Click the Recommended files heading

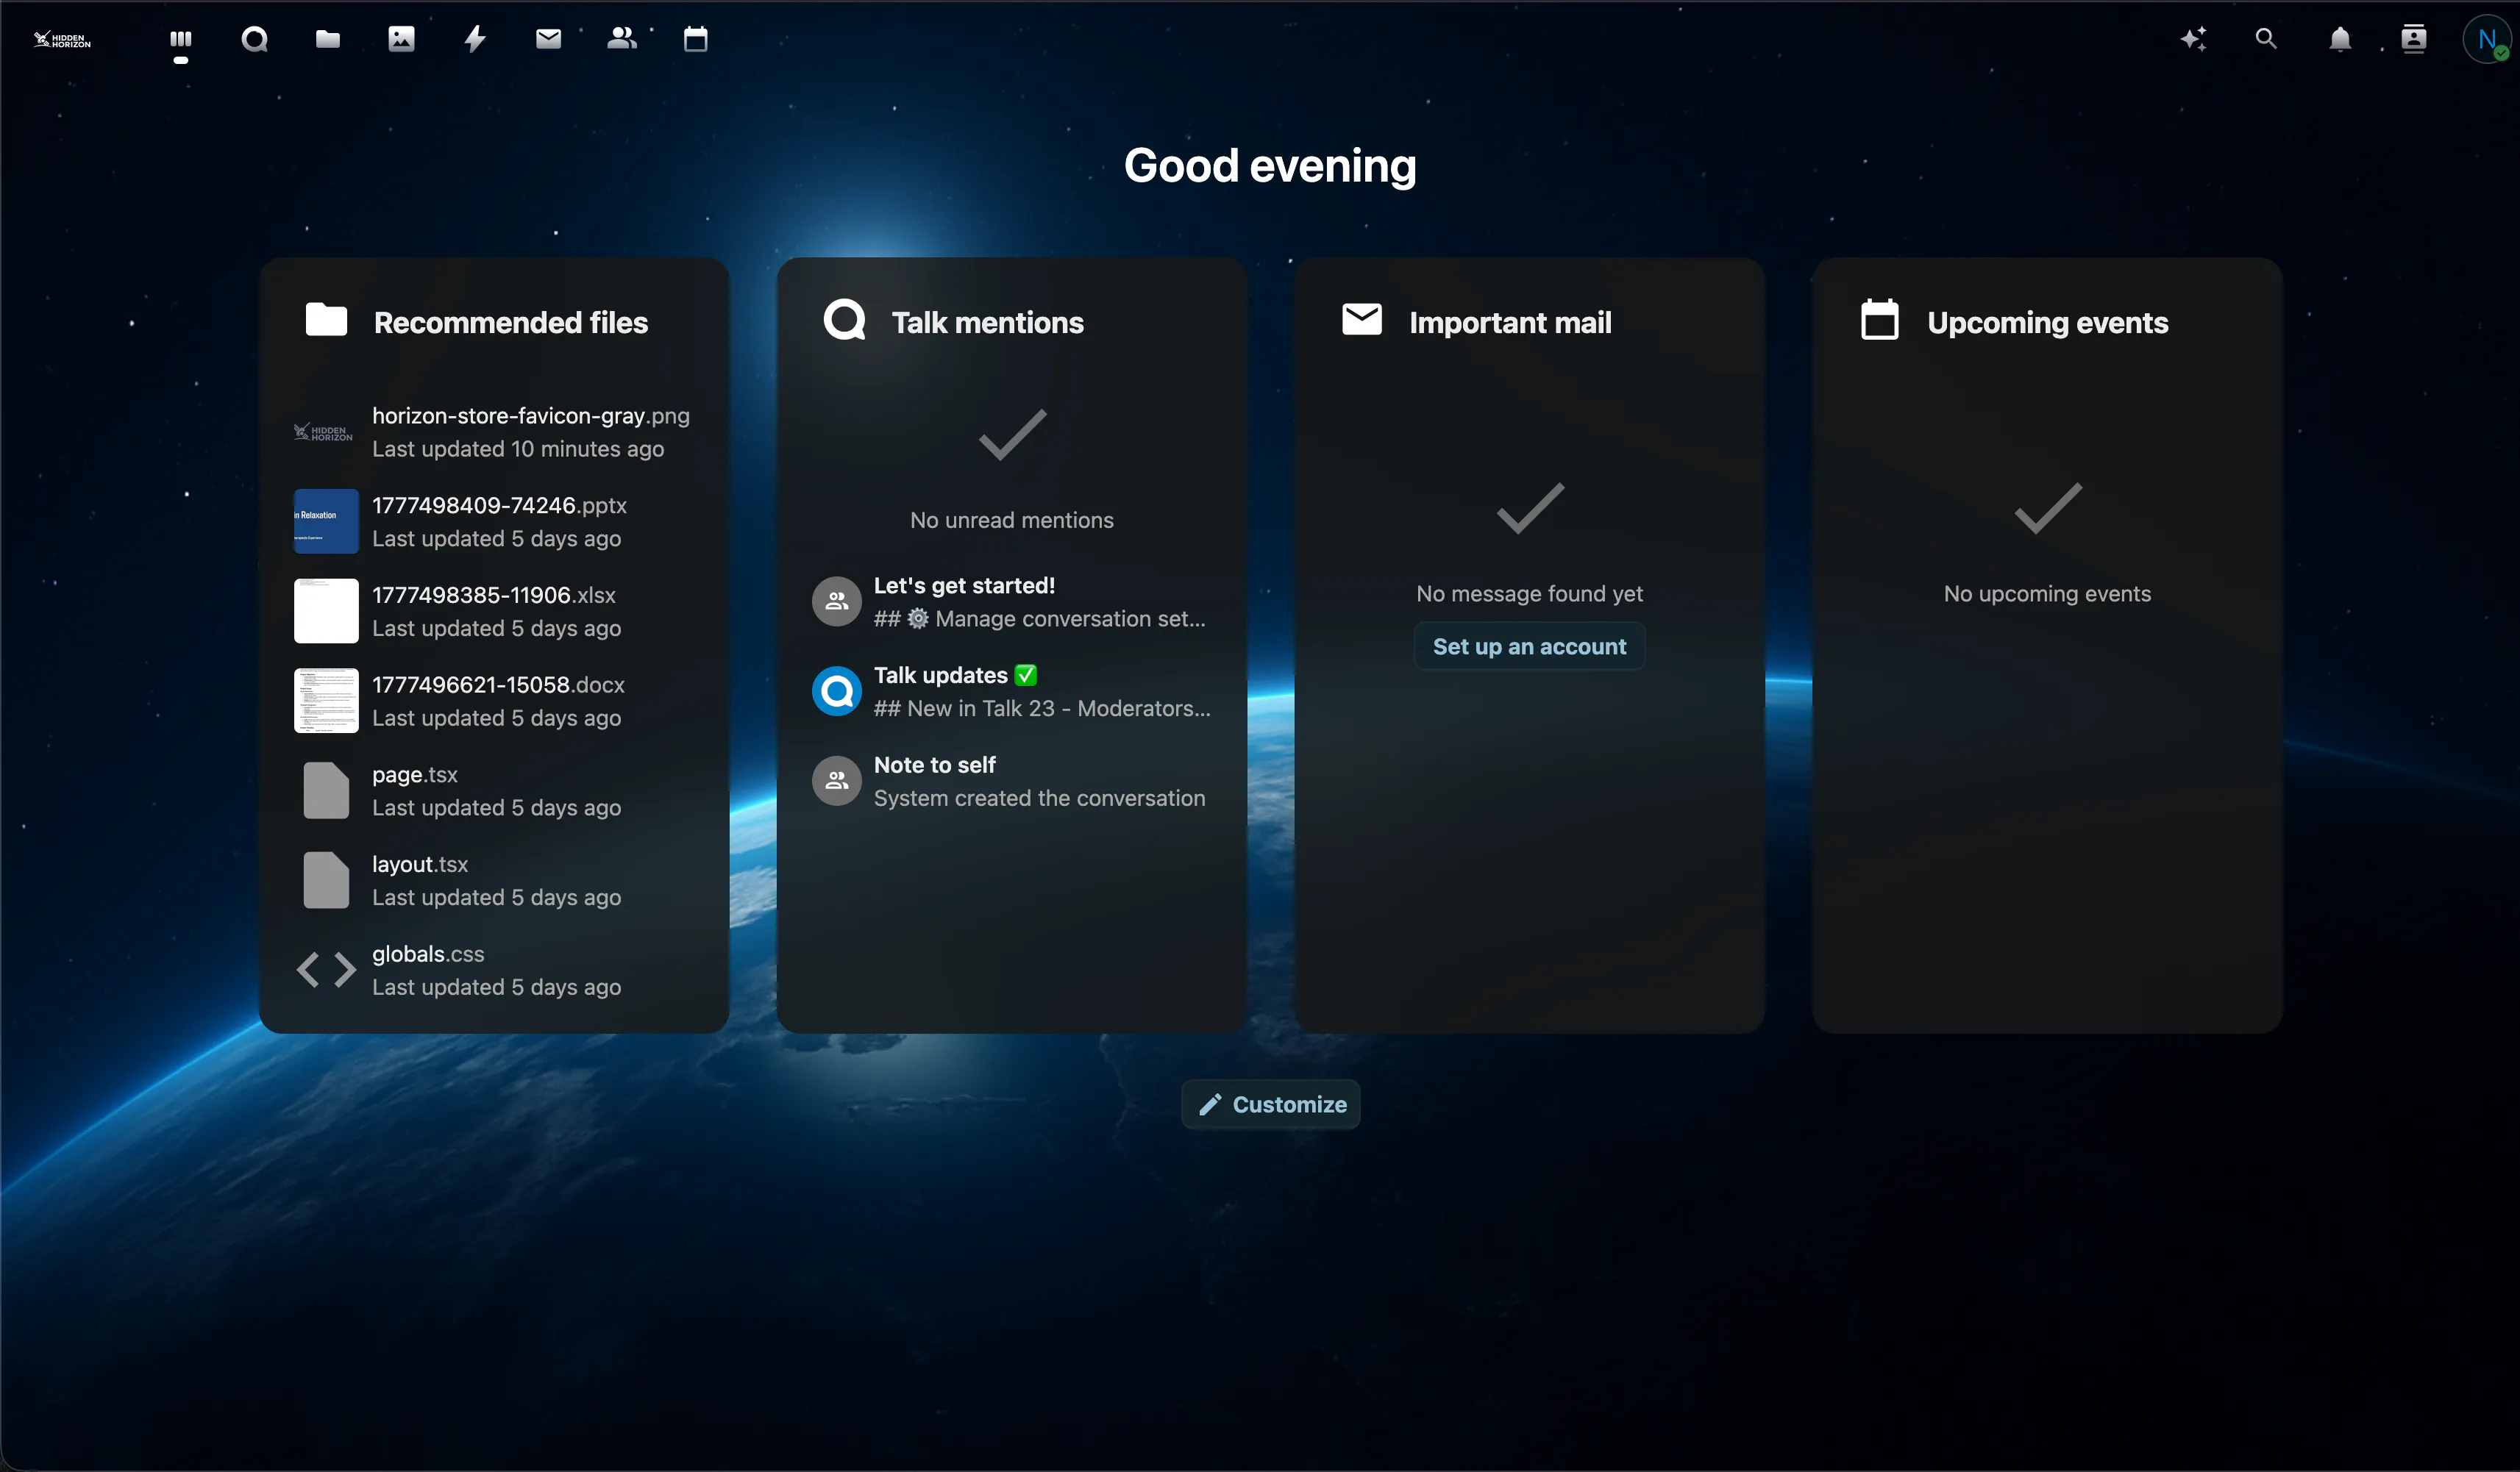(511, 323)
